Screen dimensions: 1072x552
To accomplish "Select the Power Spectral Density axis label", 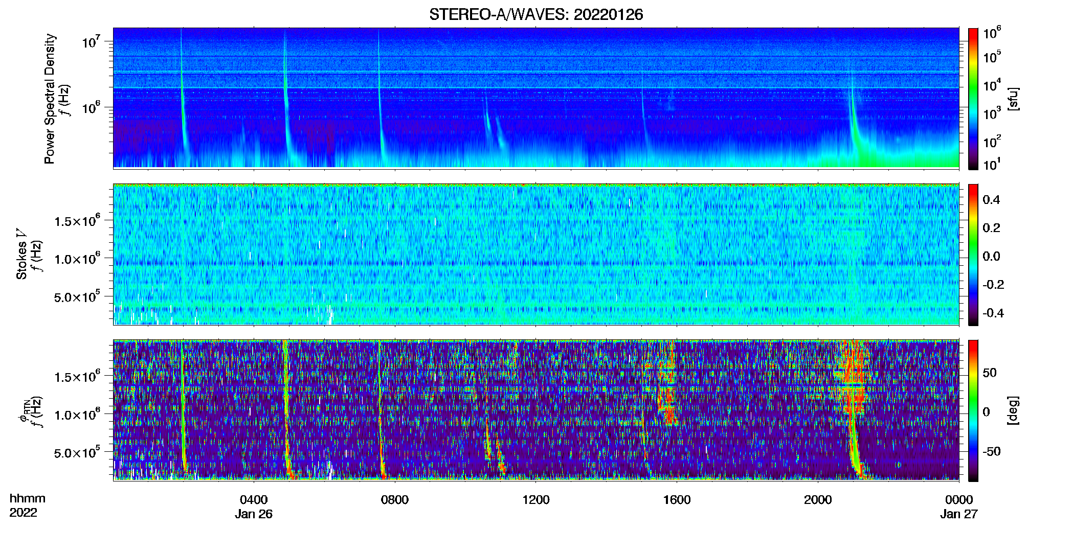I will (50, 99).
